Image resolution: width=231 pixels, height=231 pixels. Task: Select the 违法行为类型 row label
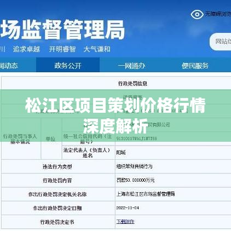point(57,166)
